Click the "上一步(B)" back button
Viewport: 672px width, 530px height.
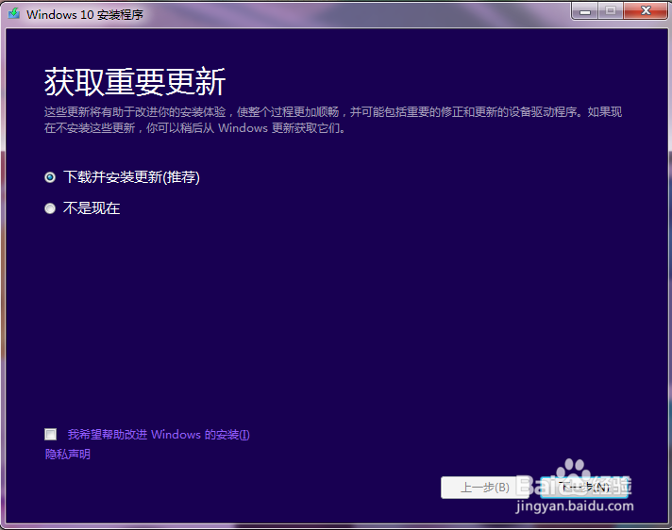(484, 488)
